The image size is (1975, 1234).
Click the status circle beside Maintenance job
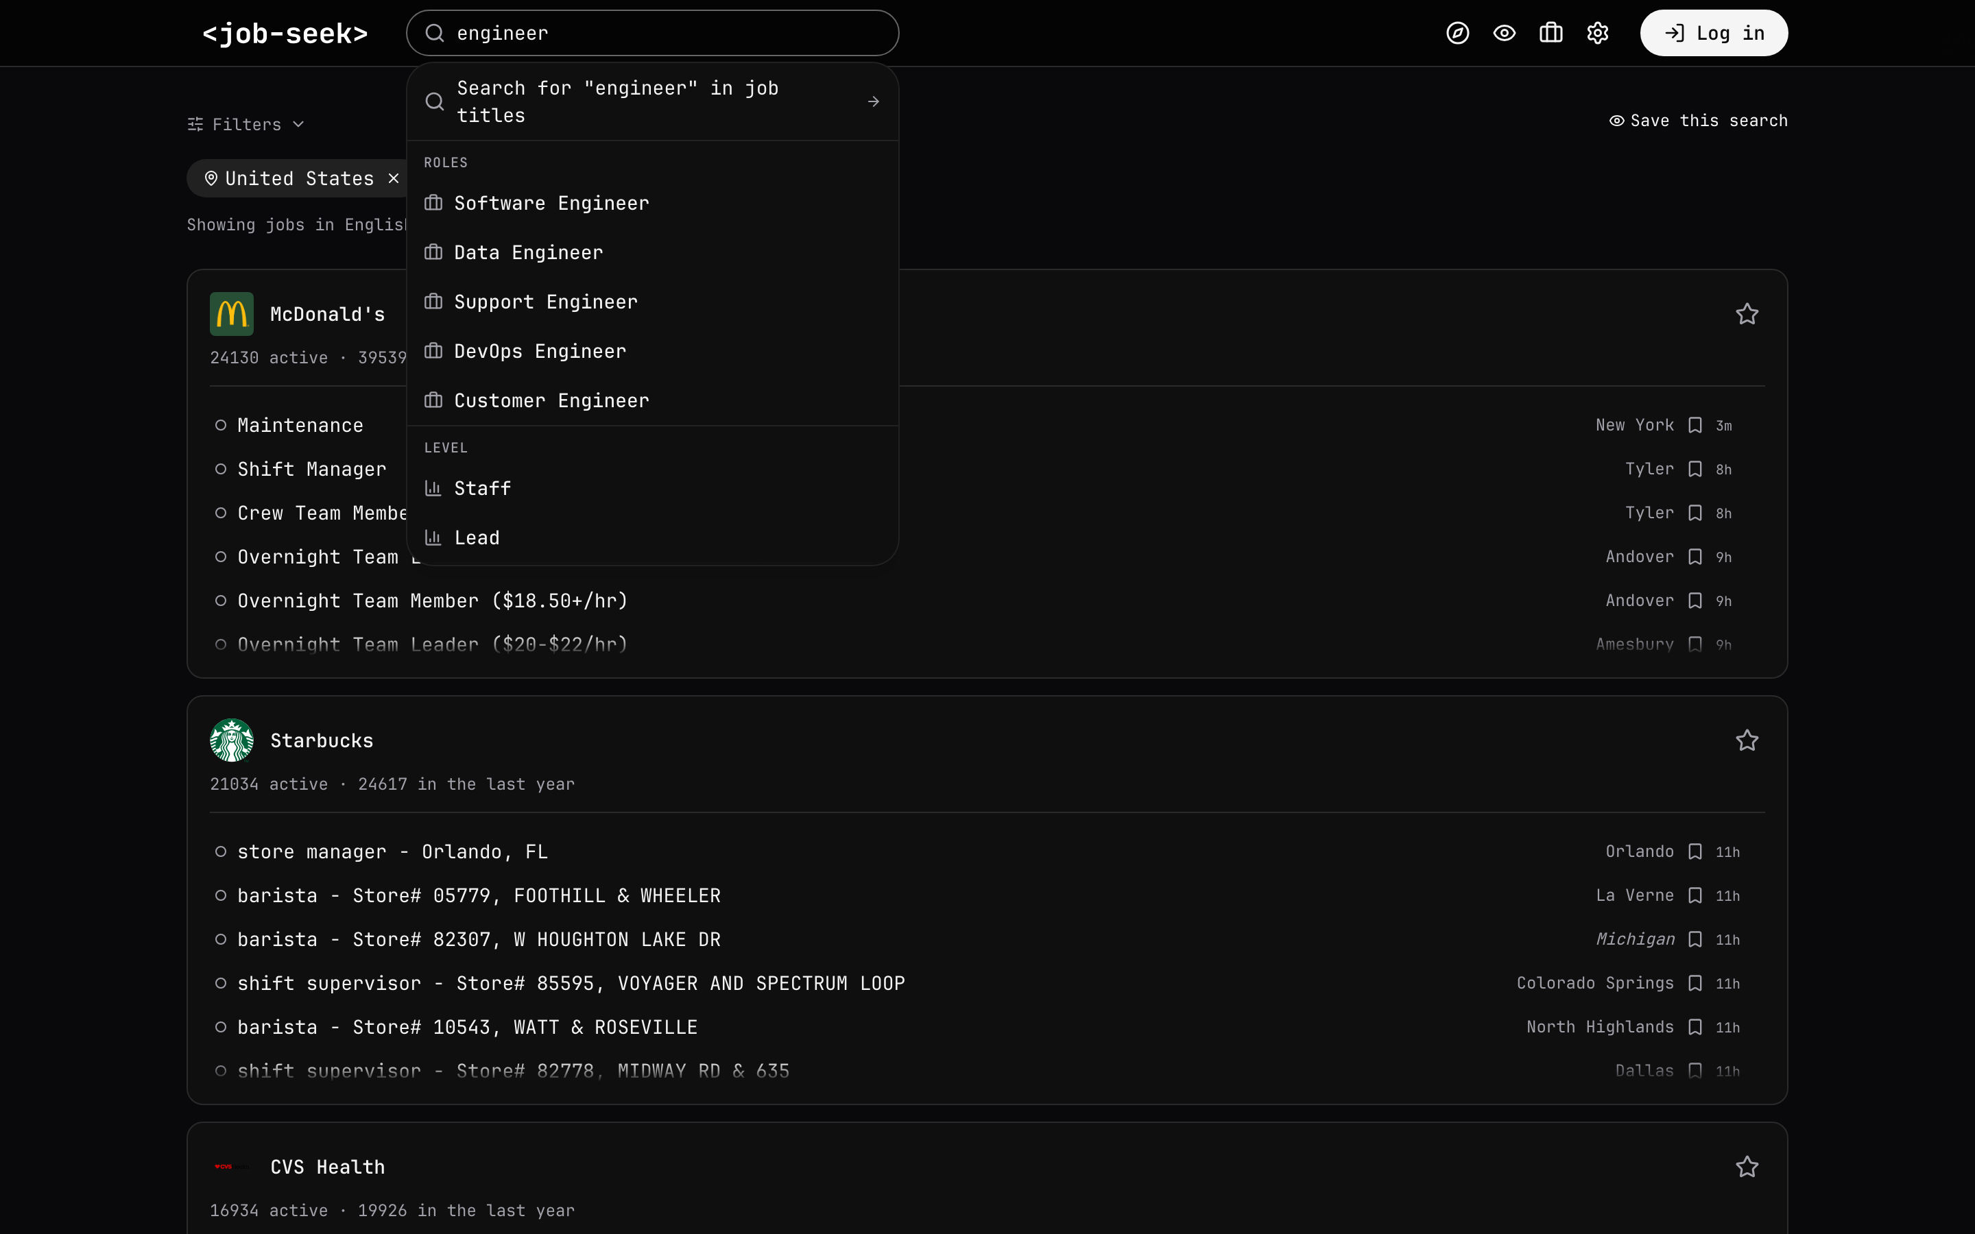tap(220, 425)
